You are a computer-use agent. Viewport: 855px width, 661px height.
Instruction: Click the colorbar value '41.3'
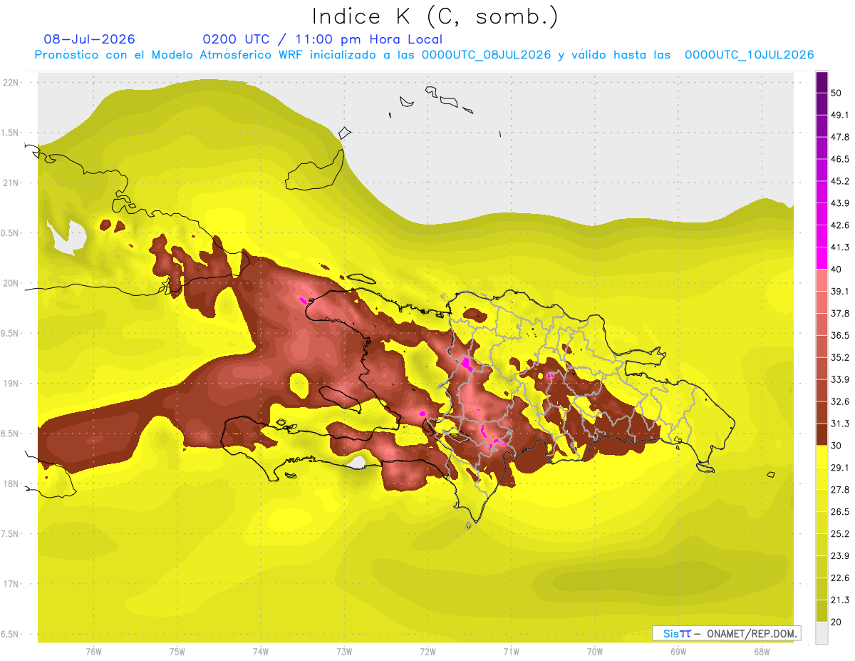click(x=840, y=247)
